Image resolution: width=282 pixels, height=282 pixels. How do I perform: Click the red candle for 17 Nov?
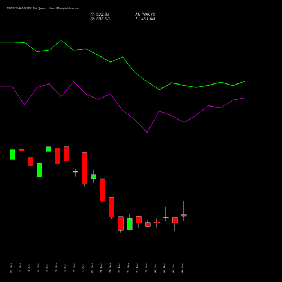tap(67, 153)
